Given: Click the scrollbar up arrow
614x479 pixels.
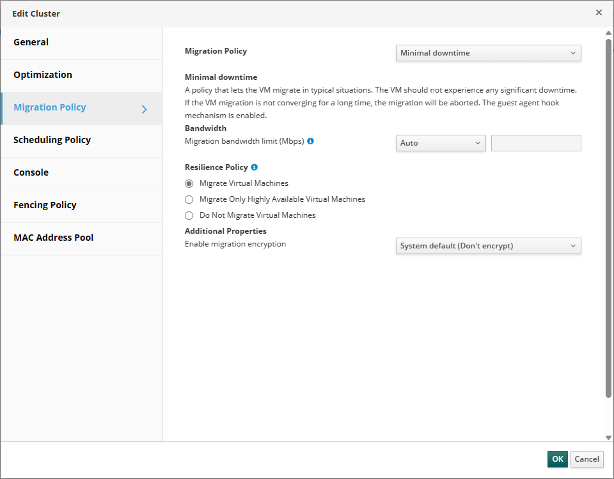Looking at the screenshot, I should 608,33.
